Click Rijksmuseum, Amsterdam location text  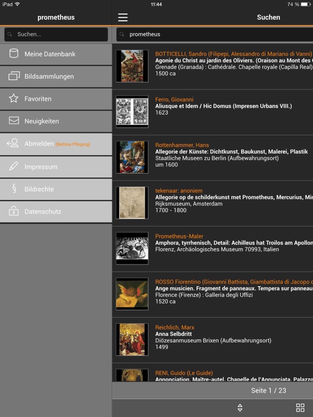point(189,204)
